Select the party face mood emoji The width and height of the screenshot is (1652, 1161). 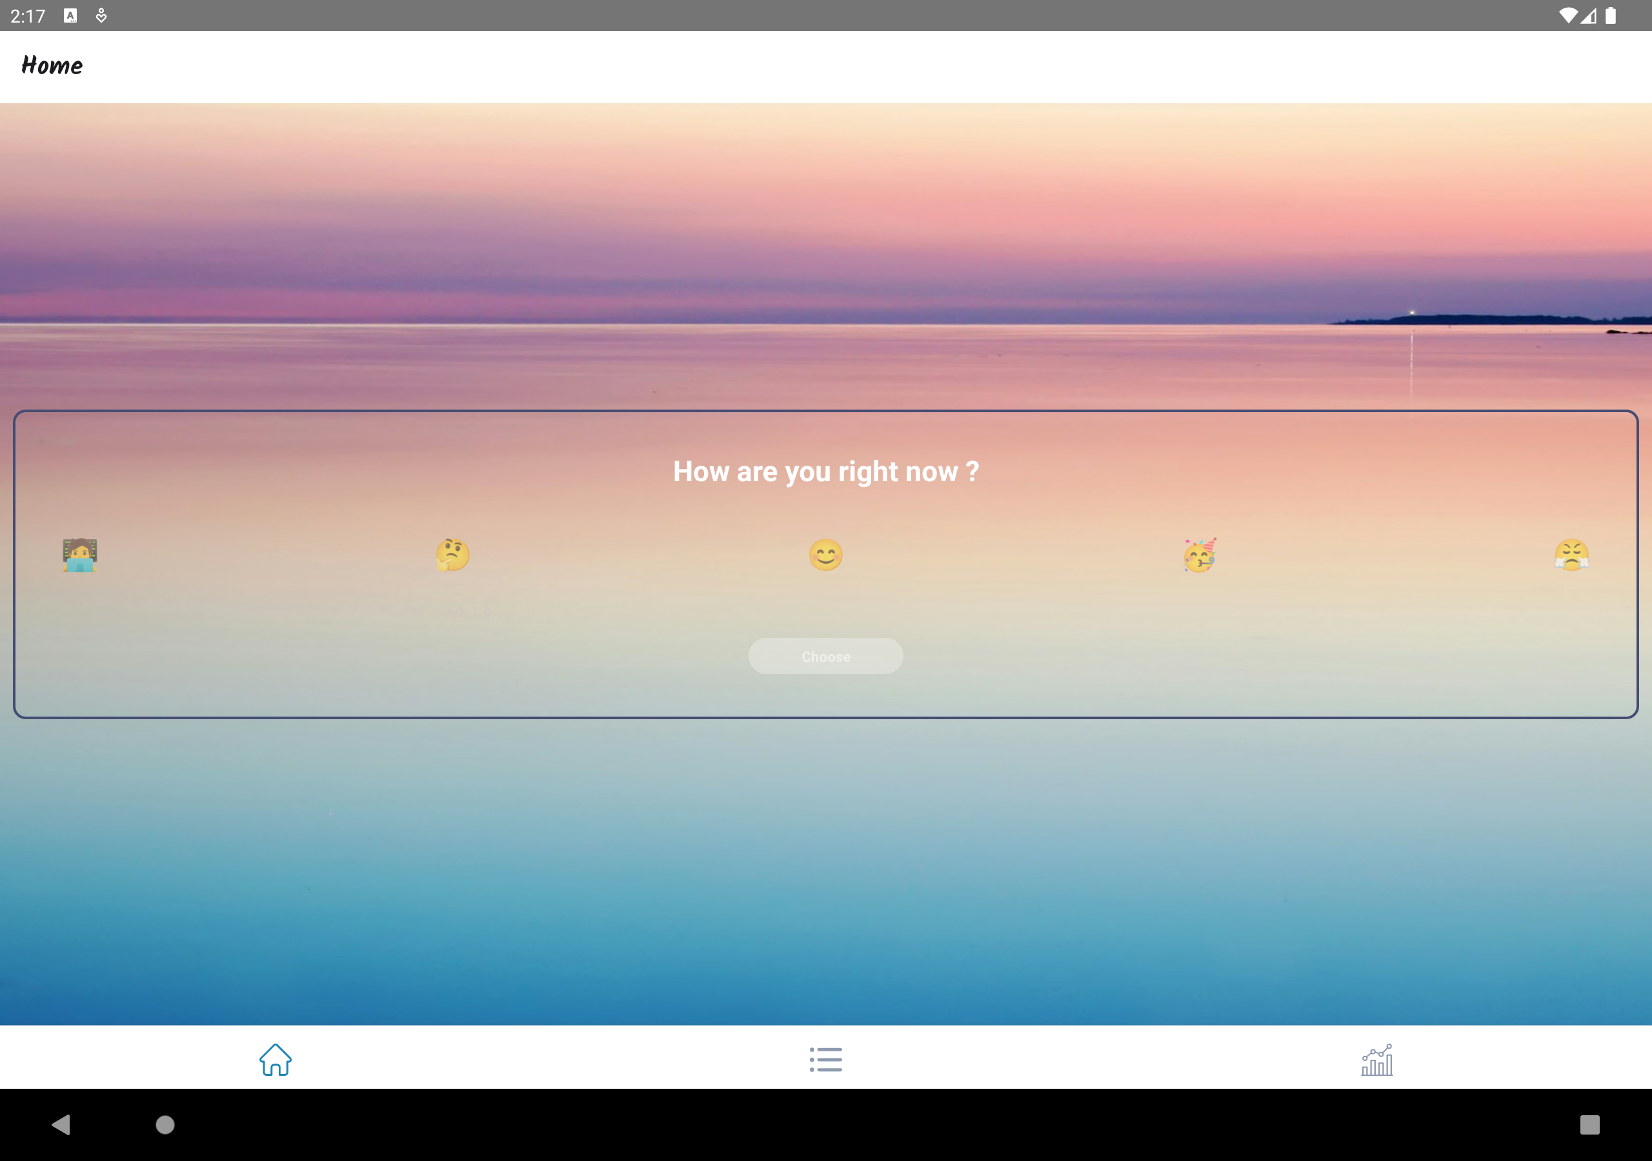(1200, 555)
